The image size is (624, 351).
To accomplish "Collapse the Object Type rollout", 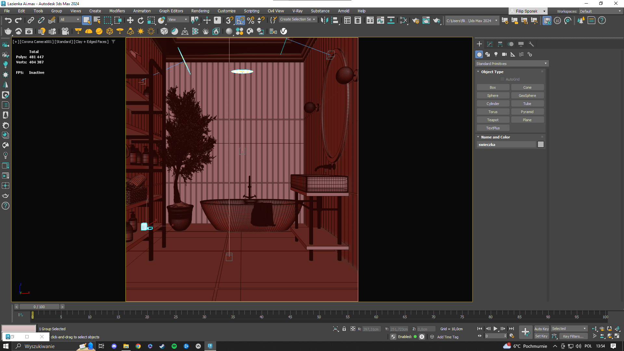I will coord(478,72).
